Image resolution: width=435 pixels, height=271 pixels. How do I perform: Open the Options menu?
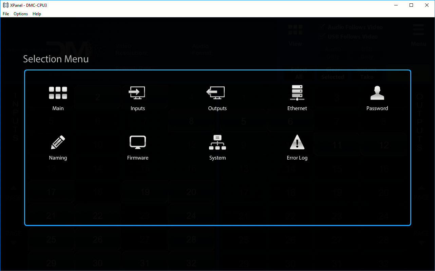(x=21, y=14)
